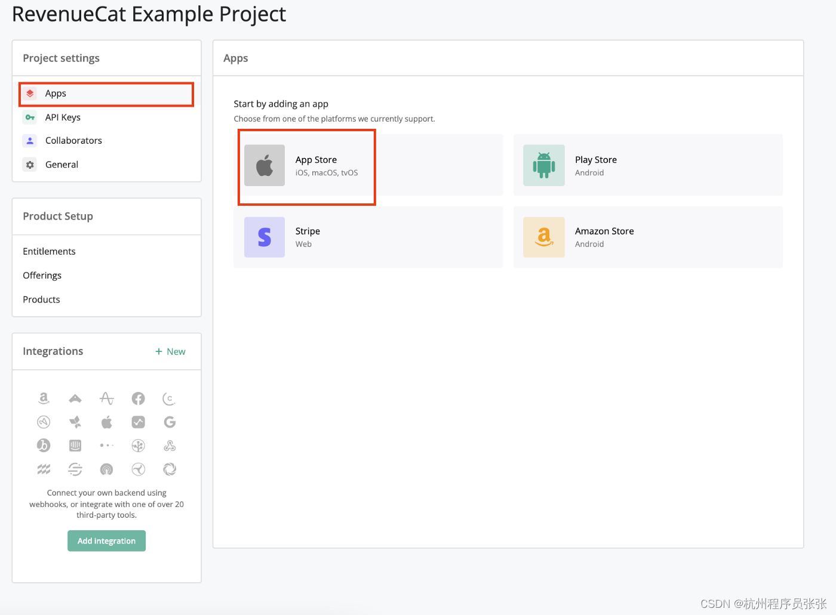Click the Amplitude wave integration icon
Screen dimensions: 836x615
pyautogui.click(x=107, y=398)
